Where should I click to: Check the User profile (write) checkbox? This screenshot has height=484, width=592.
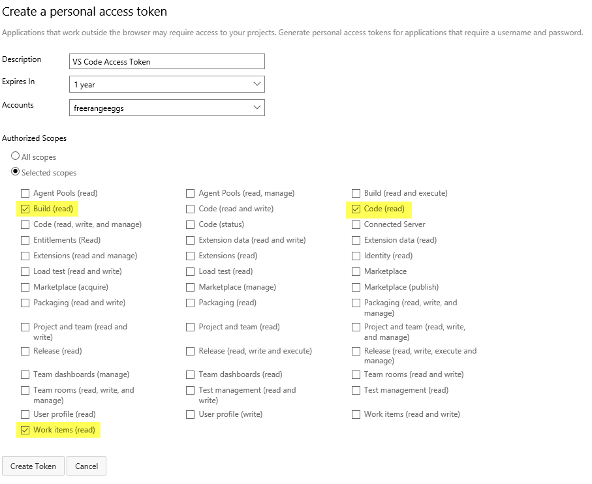tap(191, 414)
